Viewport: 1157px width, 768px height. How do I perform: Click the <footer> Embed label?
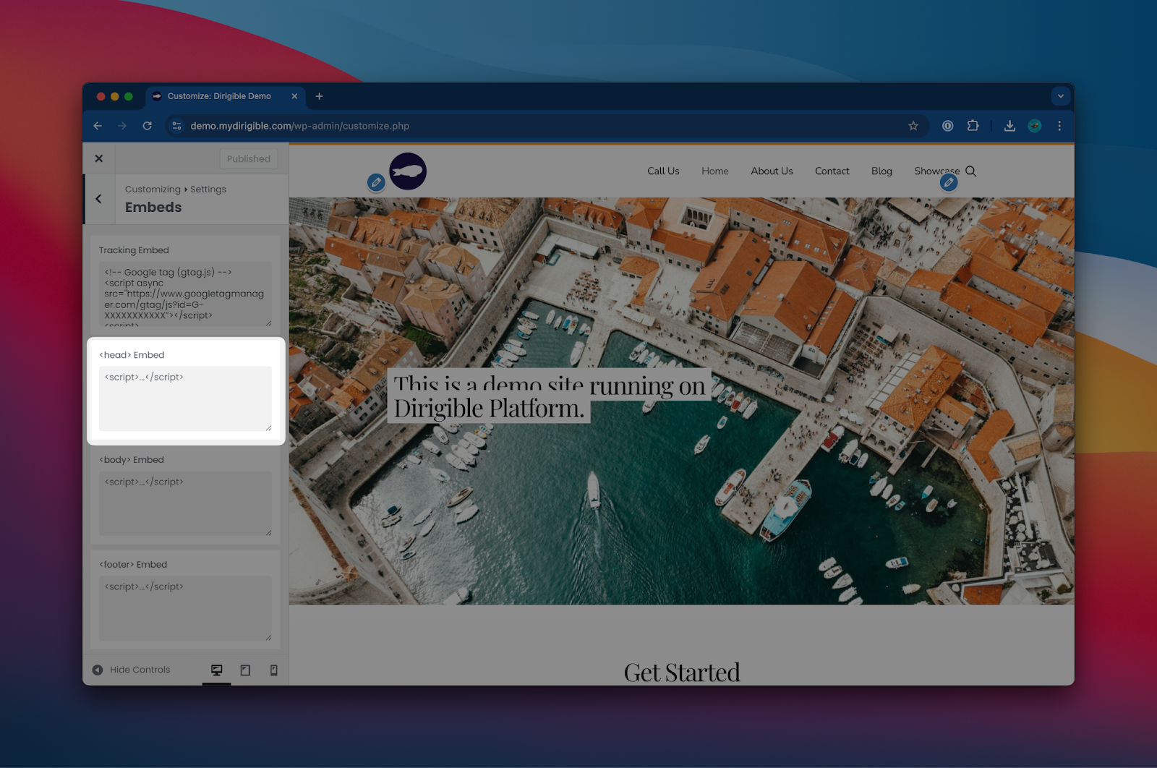(133, 565)
